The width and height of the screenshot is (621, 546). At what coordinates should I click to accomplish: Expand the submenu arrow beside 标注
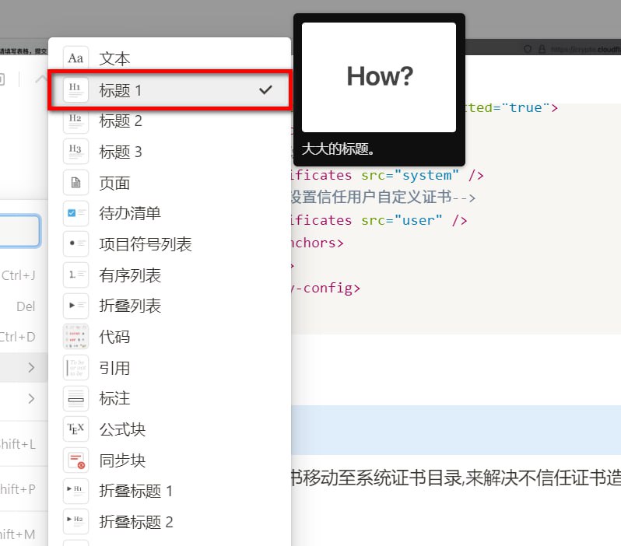[31, 399]
